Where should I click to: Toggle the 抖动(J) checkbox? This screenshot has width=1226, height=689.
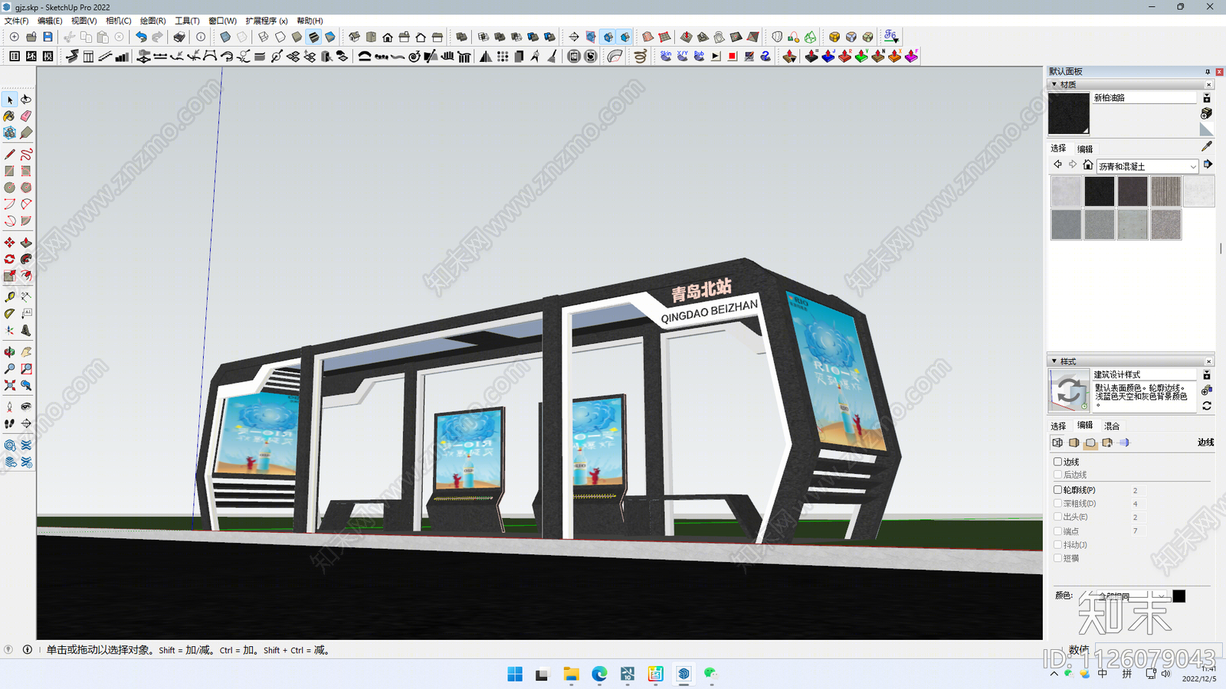(1058, 544)
